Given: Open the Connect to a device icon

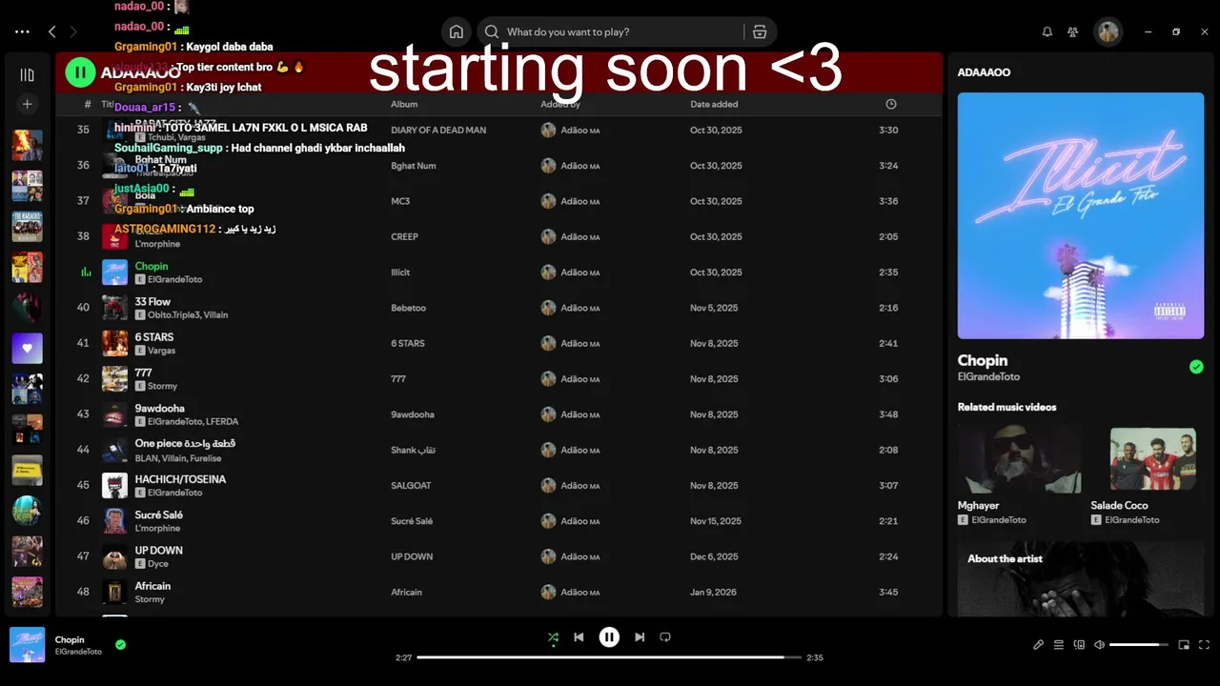Looking at the screenshot, I should [x=1079, y=645].
